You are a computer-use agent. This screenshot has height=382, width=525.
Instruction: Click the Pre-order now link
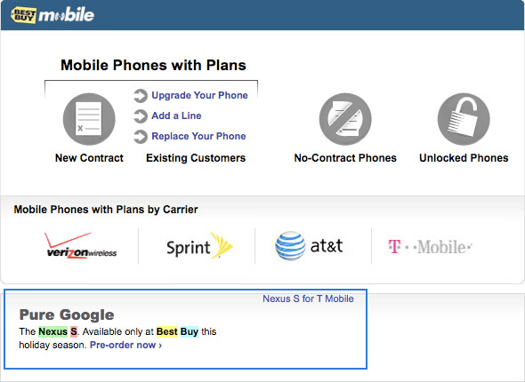(125, 345)
